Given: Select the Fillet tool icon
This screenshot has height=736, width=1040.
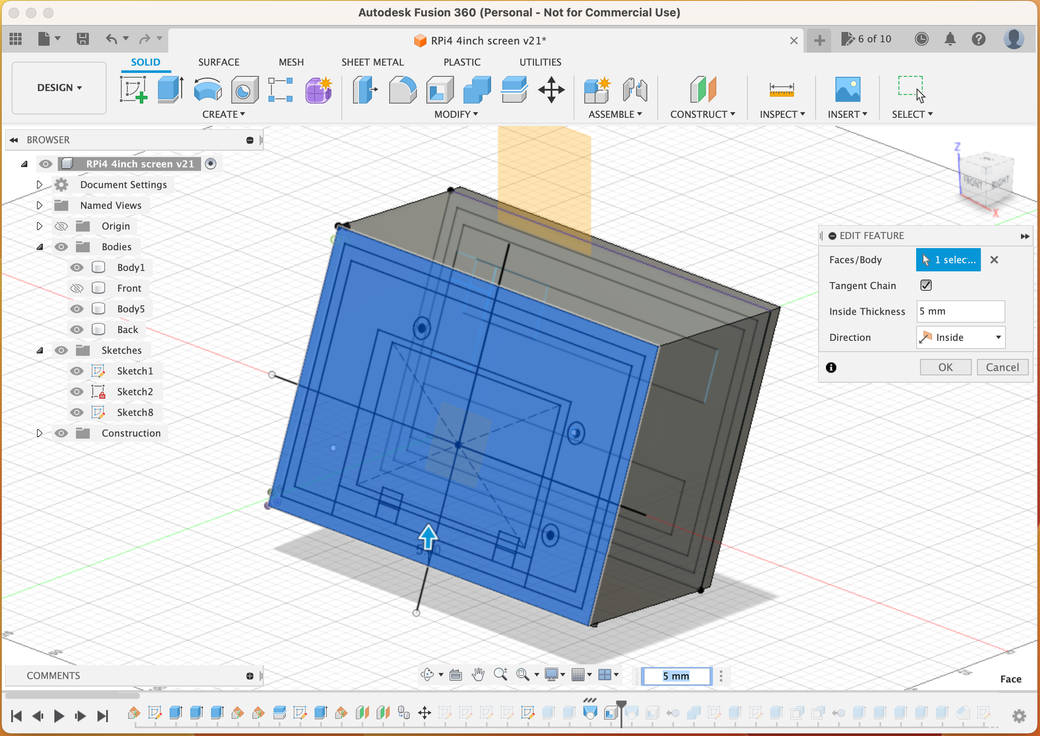Looking at the screenshot, I should tap(402, 89).
